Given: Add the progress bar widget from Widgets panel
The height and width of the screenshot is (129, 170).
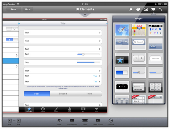Looking at the screenshot, I should tap(156, 73).
